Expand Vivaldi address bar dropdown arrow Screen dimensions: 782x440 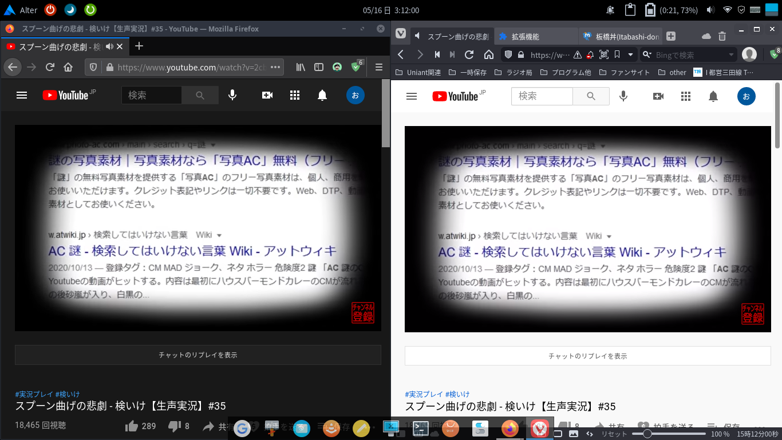click(630, 55)
